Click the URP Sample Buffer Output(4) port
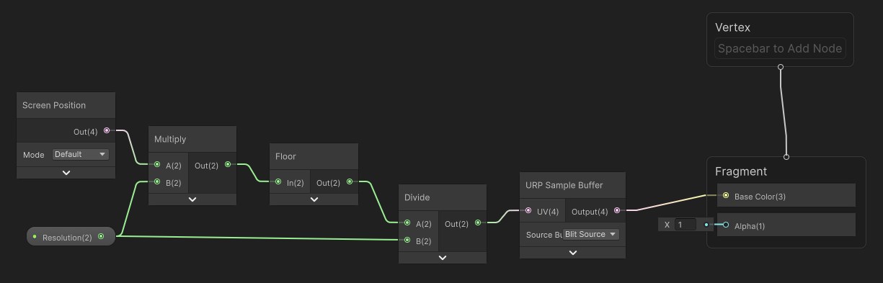883x283 pixels. click(616, 211)
